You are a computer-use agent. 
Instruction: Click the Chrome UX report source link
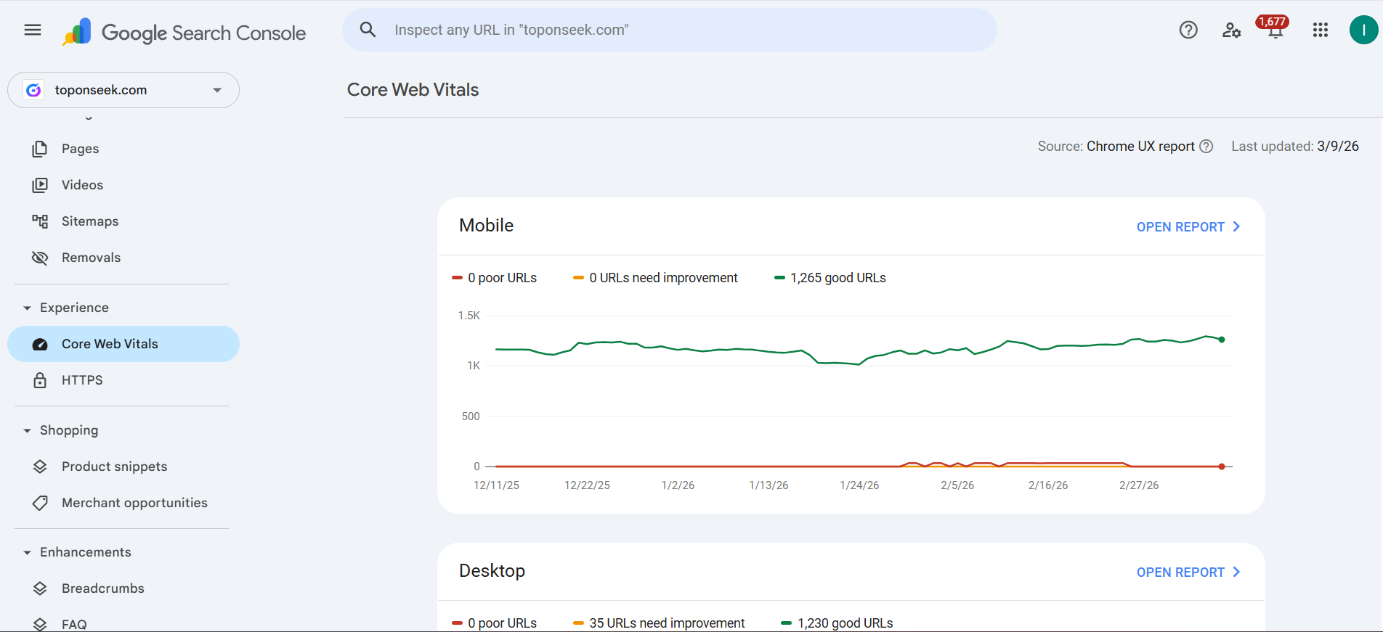(x=1140, y=147)
